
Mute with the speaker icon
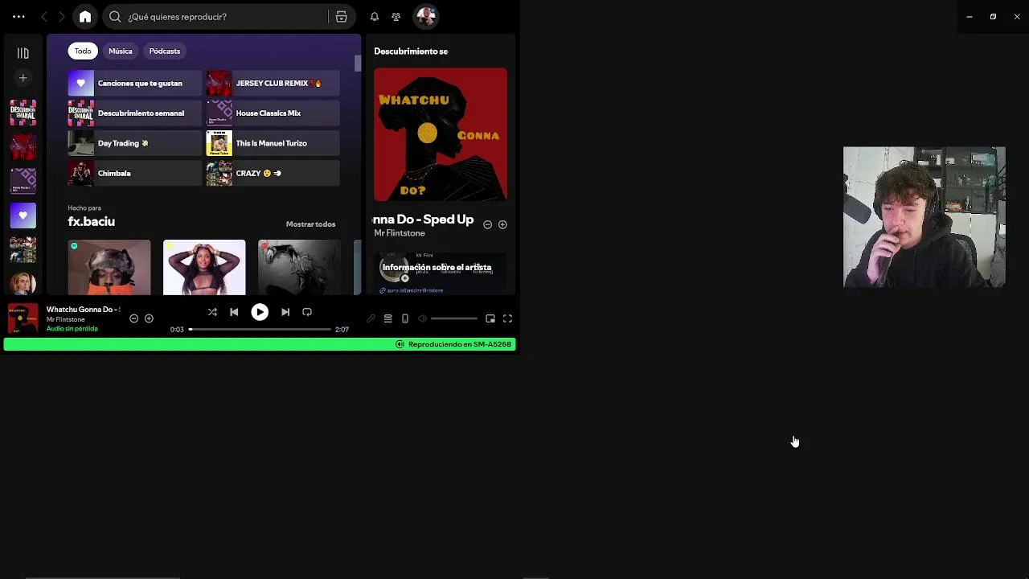[x=422, y=319]
